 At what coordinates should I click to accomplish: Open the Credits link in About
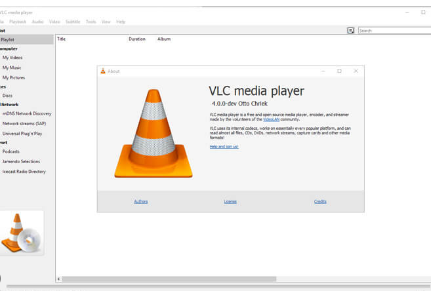pyautogui.click(x=320, y=201)
